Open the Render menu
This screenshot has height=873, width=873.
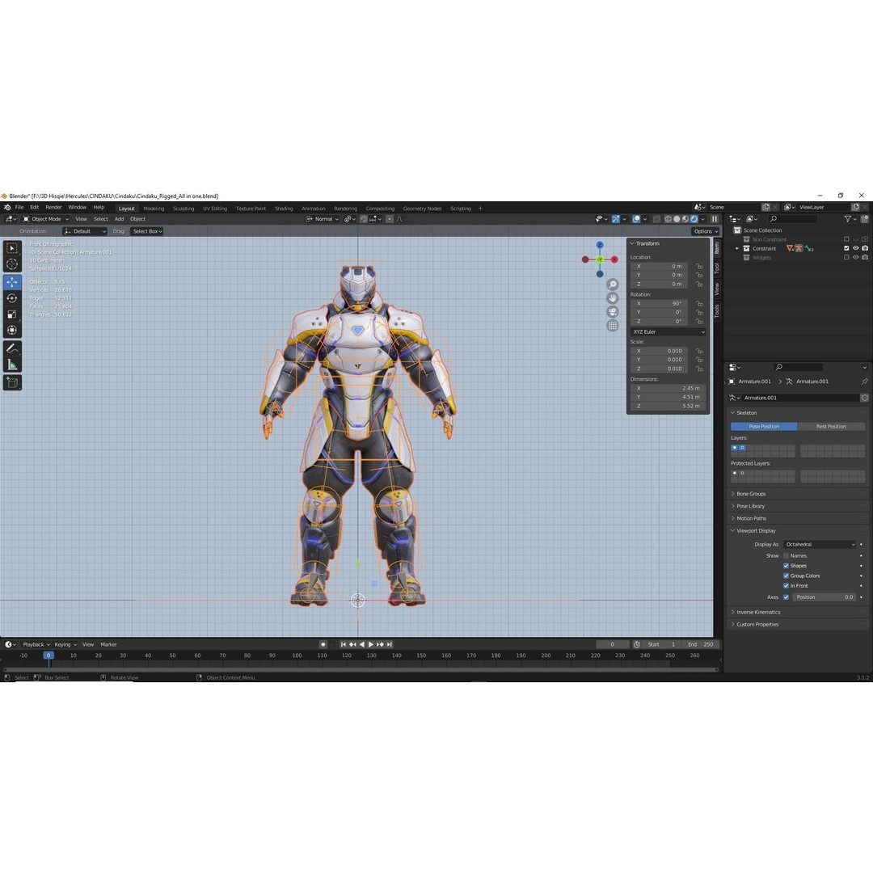tap(53, 208)
